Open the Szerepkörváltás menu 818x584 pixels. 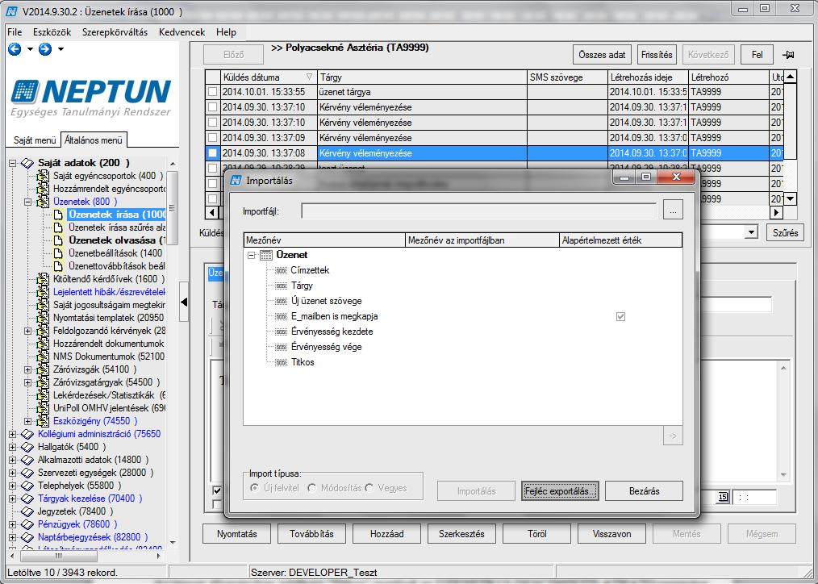point(115,32)
